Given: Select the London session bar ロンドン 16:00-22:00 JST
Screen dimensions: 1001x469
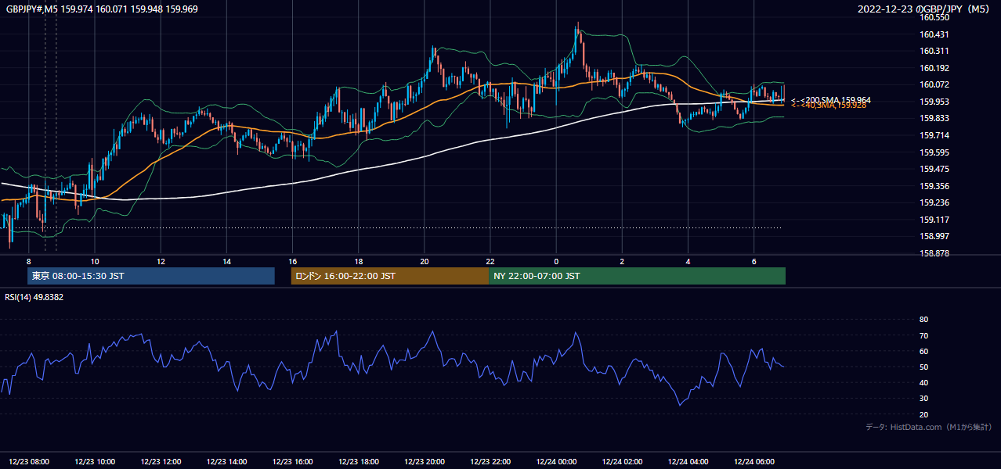Looking at the screenshot, I should (389, 276).
